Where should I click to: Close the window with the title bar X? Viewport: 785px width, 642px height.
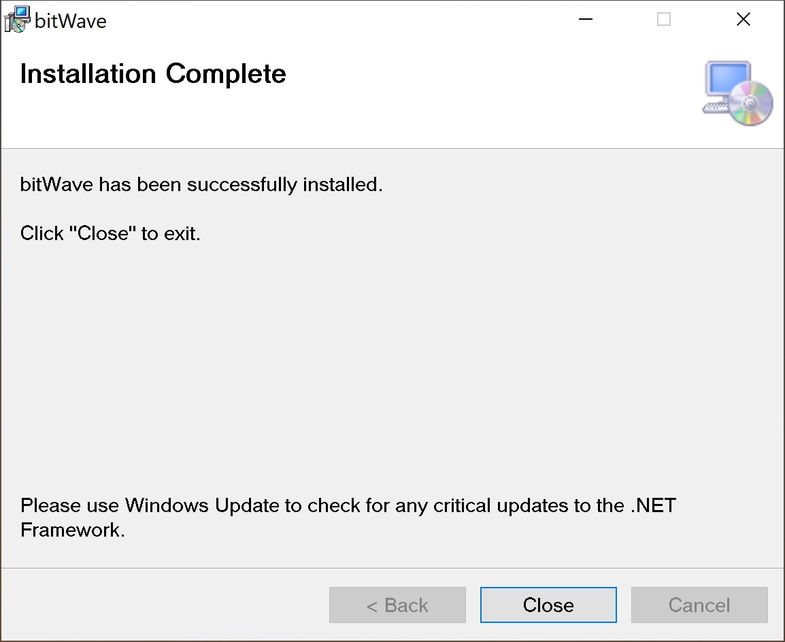[x=744, y=20]
